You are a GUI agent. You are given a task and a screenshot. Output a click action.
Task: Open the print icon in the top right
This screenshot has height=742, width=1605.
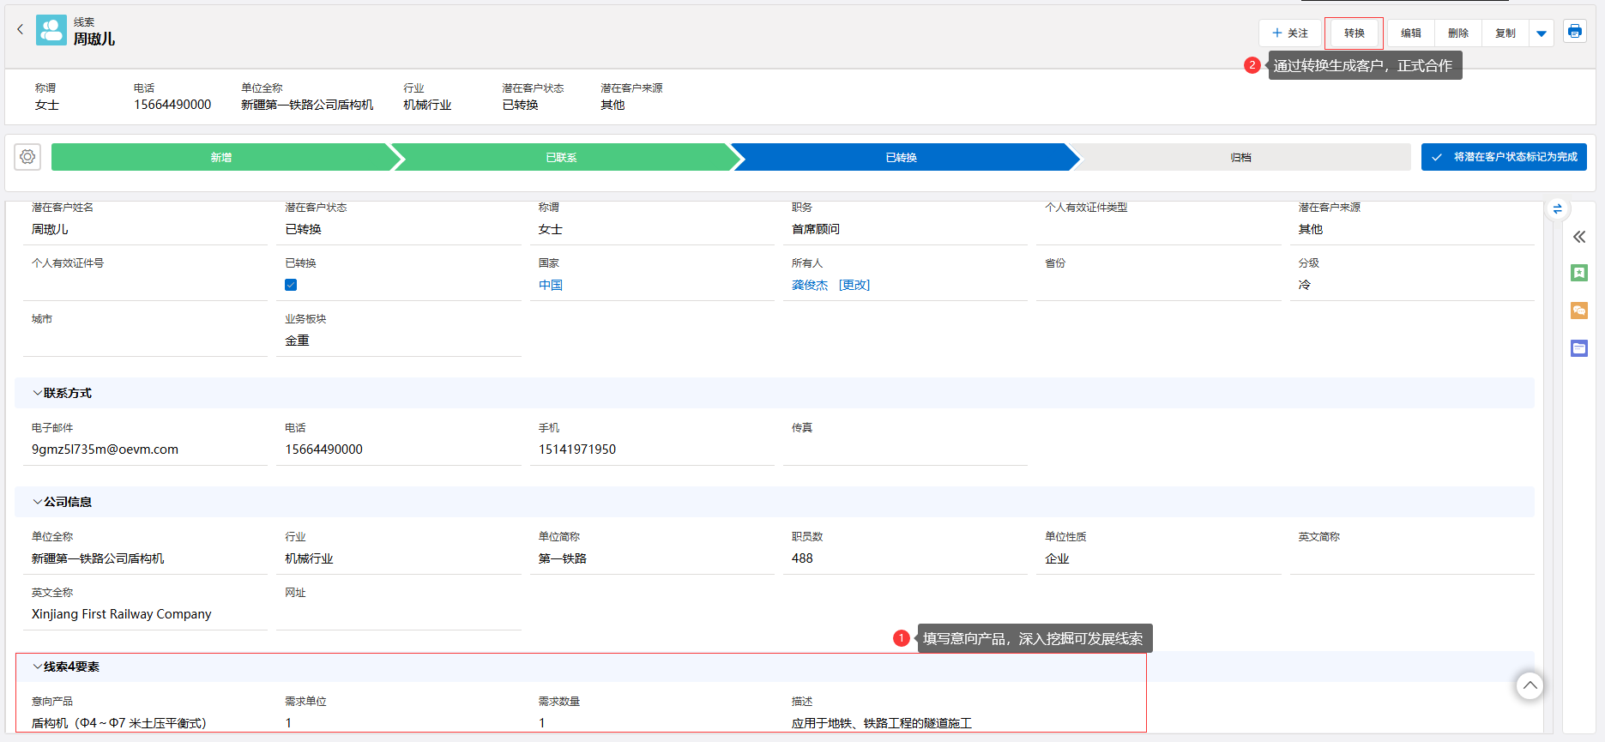pyautogui.click(x=1574, y=32)
